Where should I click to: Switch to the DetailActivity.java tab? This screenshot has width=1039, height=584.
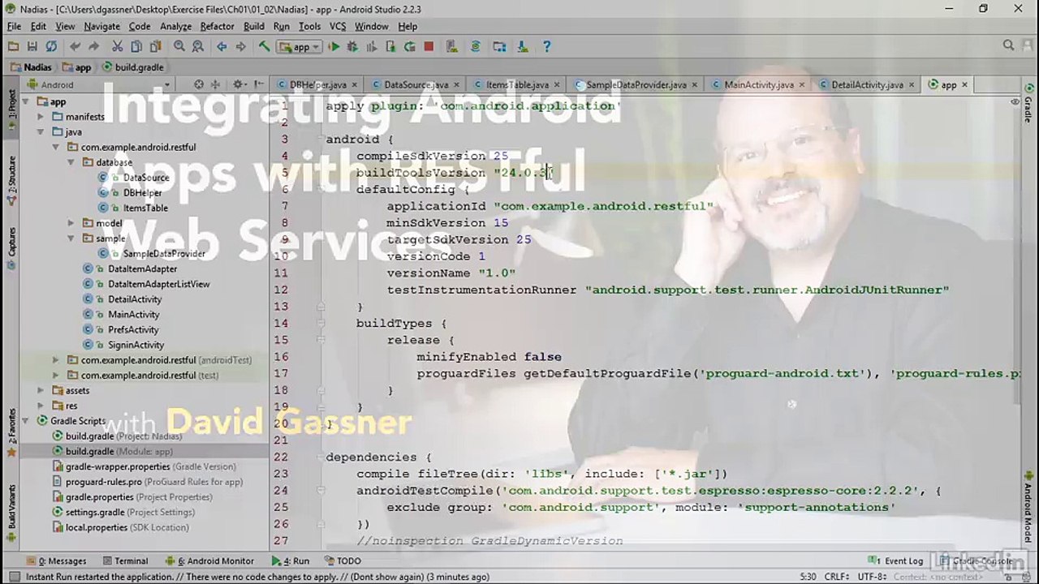pyautogui.click(x=867, y=84)
